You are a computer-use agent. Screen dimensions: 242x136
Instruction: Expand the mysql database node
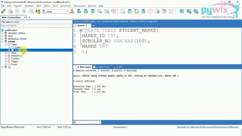(x=2, y=36)
